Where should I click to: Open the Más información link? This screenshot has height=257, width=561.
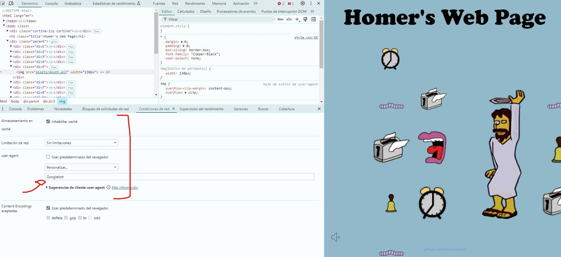tap(125, 188)
